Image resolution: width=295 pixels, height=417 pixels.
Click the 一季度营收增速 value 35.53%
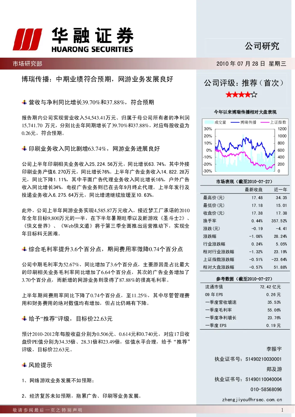[x=274, y=302]
